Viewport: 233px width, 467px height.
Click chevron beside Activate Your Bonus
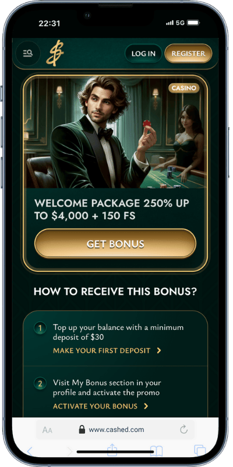[x=146, y=406]
